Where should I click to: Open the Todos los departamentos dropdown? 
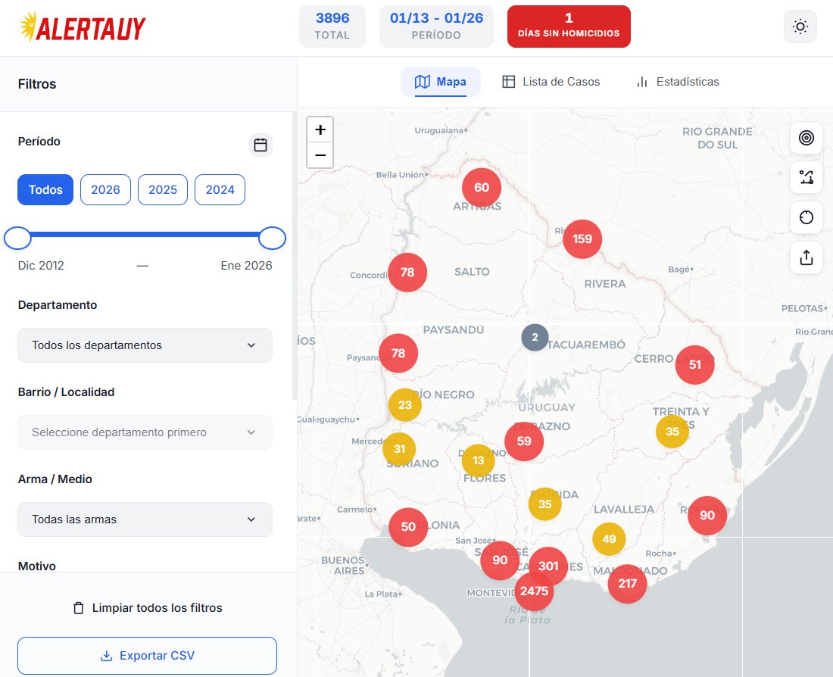145,345
